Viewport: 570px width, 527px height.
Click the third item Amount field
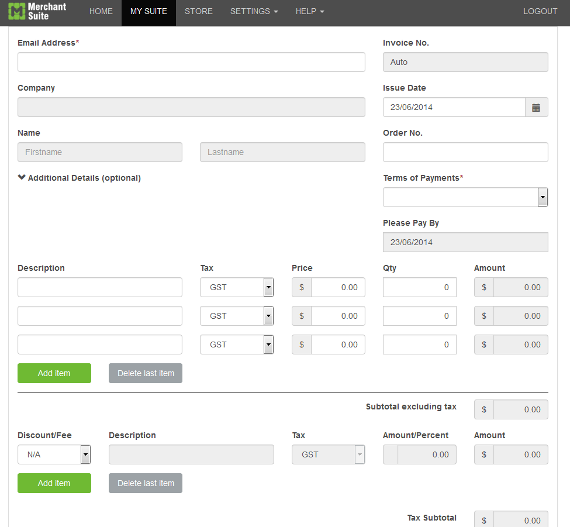(x=520, y=345)
